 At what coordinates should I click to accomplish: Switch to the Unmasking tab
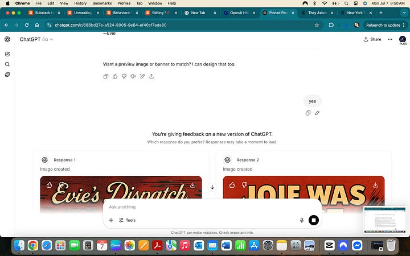[83, 13]
